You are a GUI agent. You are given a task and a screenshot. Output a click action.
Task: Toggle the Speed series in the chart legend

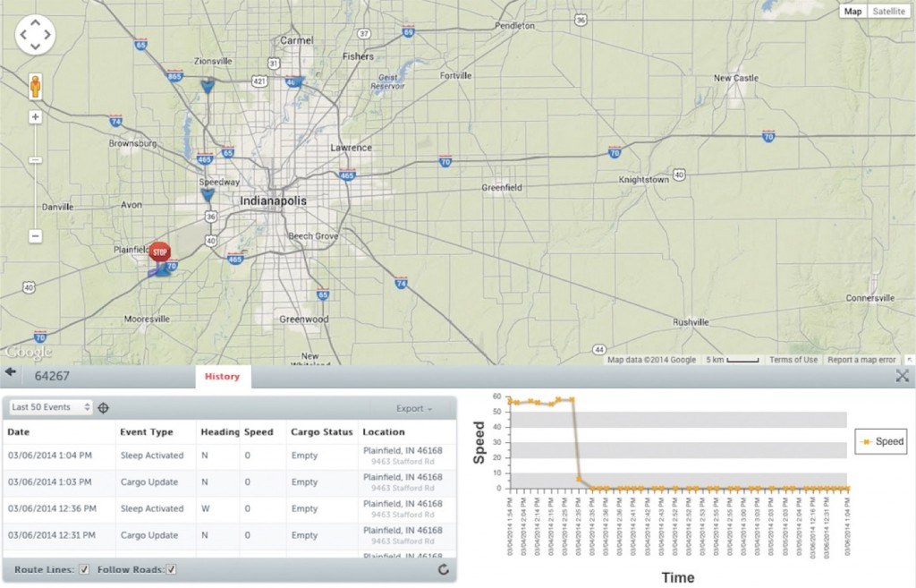(x=883, y=441)
